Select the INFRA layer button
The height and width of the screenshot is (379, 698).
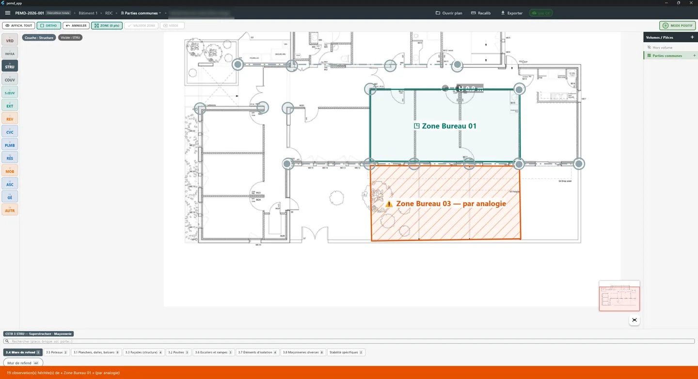click(x=10, y=53)
